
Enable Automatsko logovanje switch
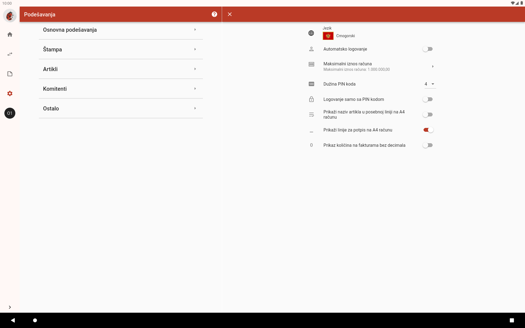[428, 49]
